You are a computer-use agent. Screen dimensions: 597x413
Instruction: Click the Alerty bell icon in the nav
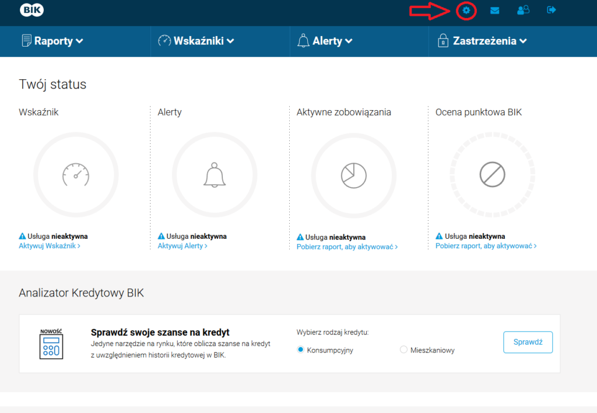pos(303,40)
